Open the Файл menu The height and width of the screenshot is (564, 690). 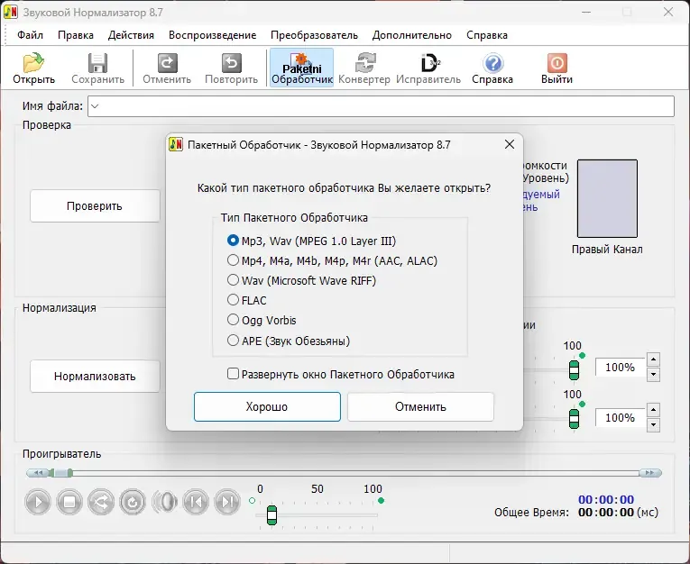(x=30, y=35)
